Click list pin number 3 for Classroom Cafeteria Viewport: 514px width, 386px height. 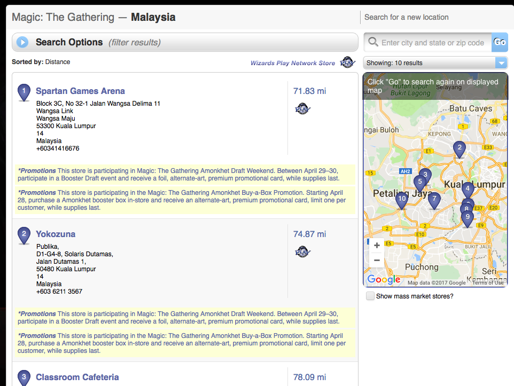(x=24, y=378)
